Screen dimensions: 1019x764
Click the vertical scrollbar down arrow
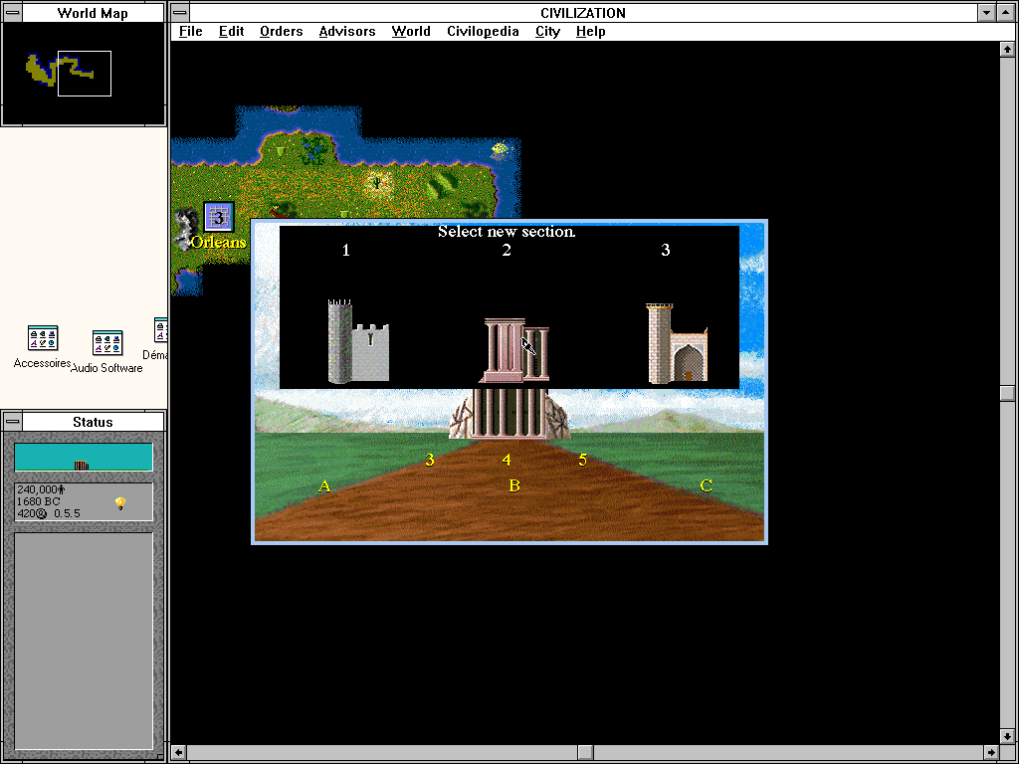[1007, 737]
